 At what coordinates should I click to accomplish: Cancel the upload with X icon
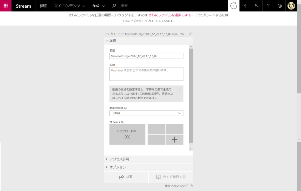(x=190, y=34)
